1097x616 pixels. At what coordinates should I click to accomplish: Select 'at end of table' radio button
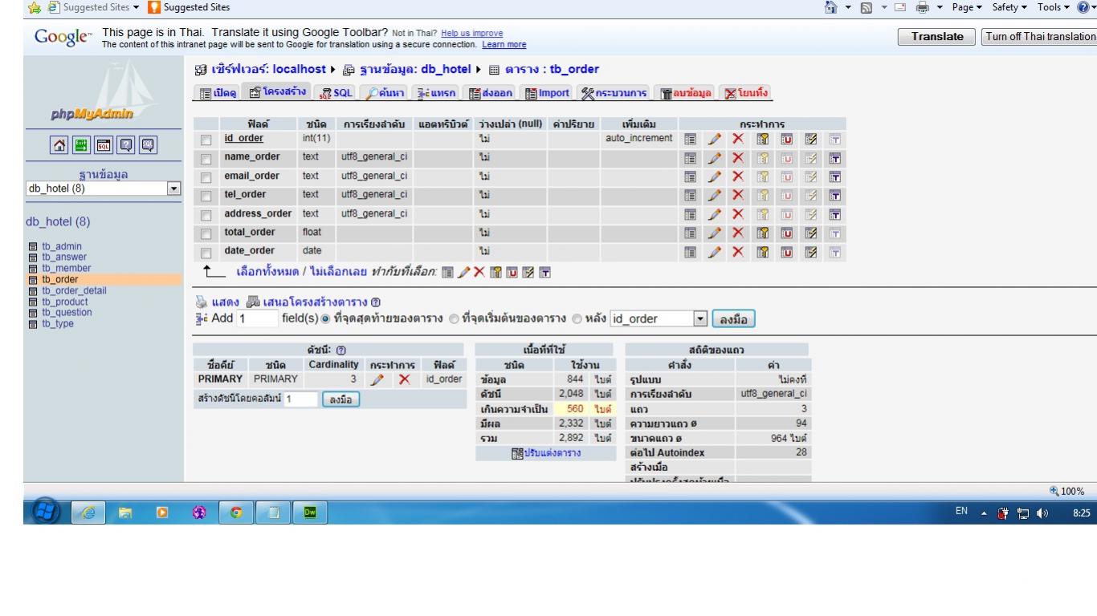pyautogui.click(x=324, y=319)
